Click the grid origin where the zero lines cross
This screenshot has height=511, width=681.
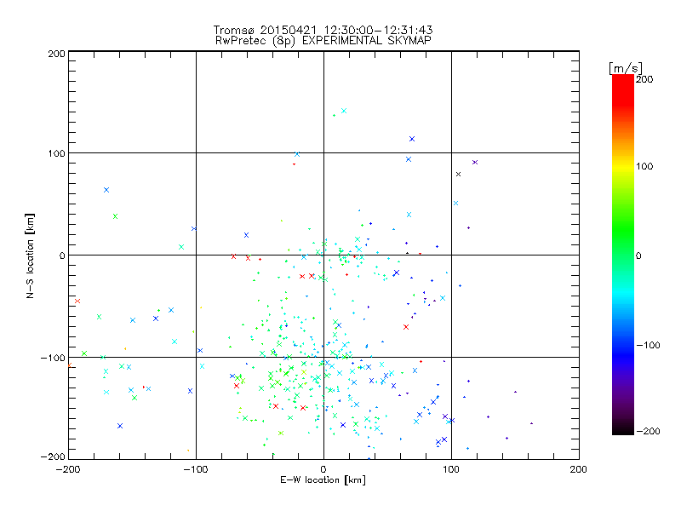323,255
